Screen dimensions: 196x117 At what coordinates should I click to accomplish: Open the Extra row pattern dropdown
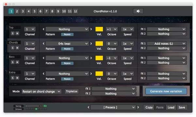click(x=67, y=74)
